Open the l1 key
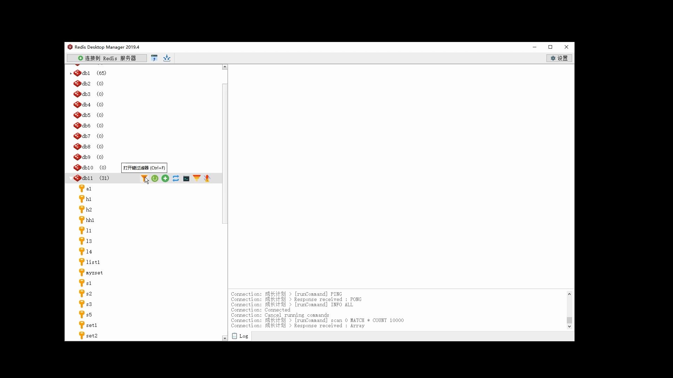Image resolution: width=673 pixels, height=378 pixels. click(x=89, y=231)
